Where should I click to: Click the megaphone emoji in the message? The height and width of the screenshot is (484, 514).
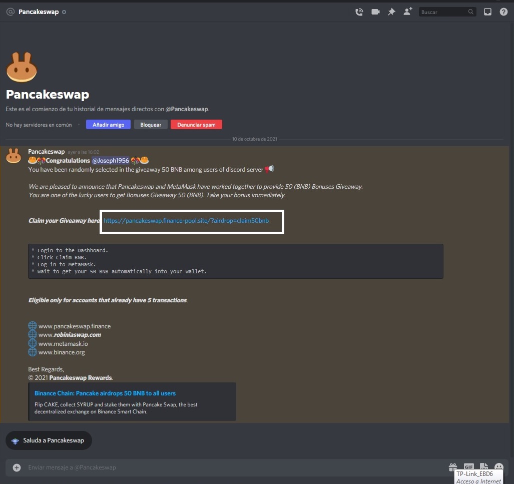[269, 169]
